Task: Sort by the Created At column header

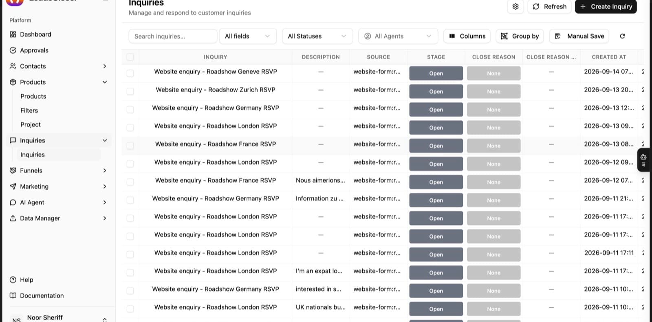Action: (x=609, y=57)
